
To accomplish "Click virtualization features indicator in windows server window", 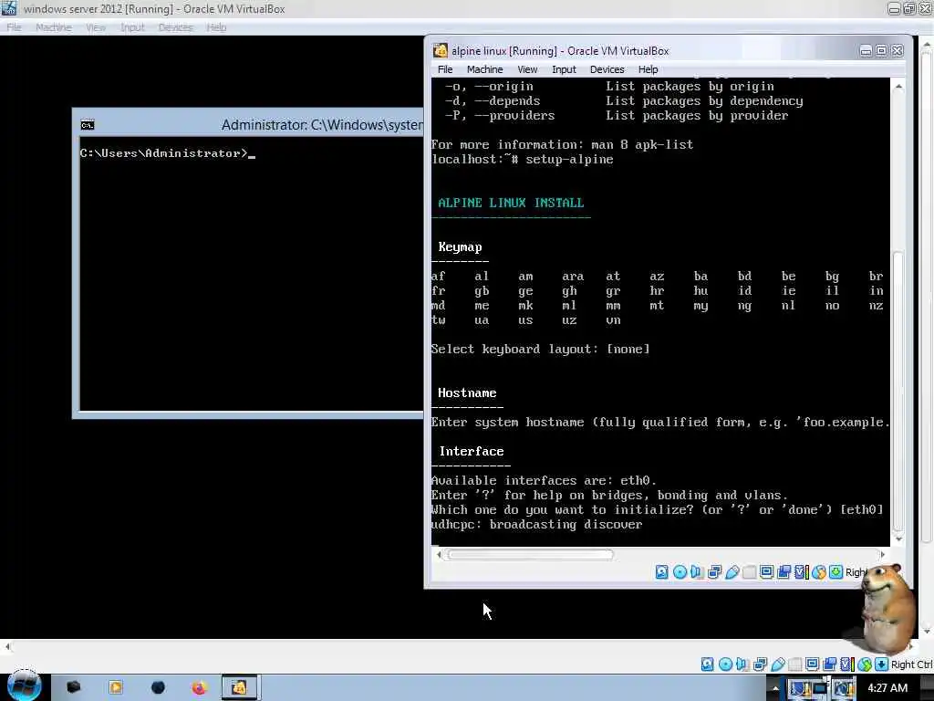I will (x=846, y=664).
